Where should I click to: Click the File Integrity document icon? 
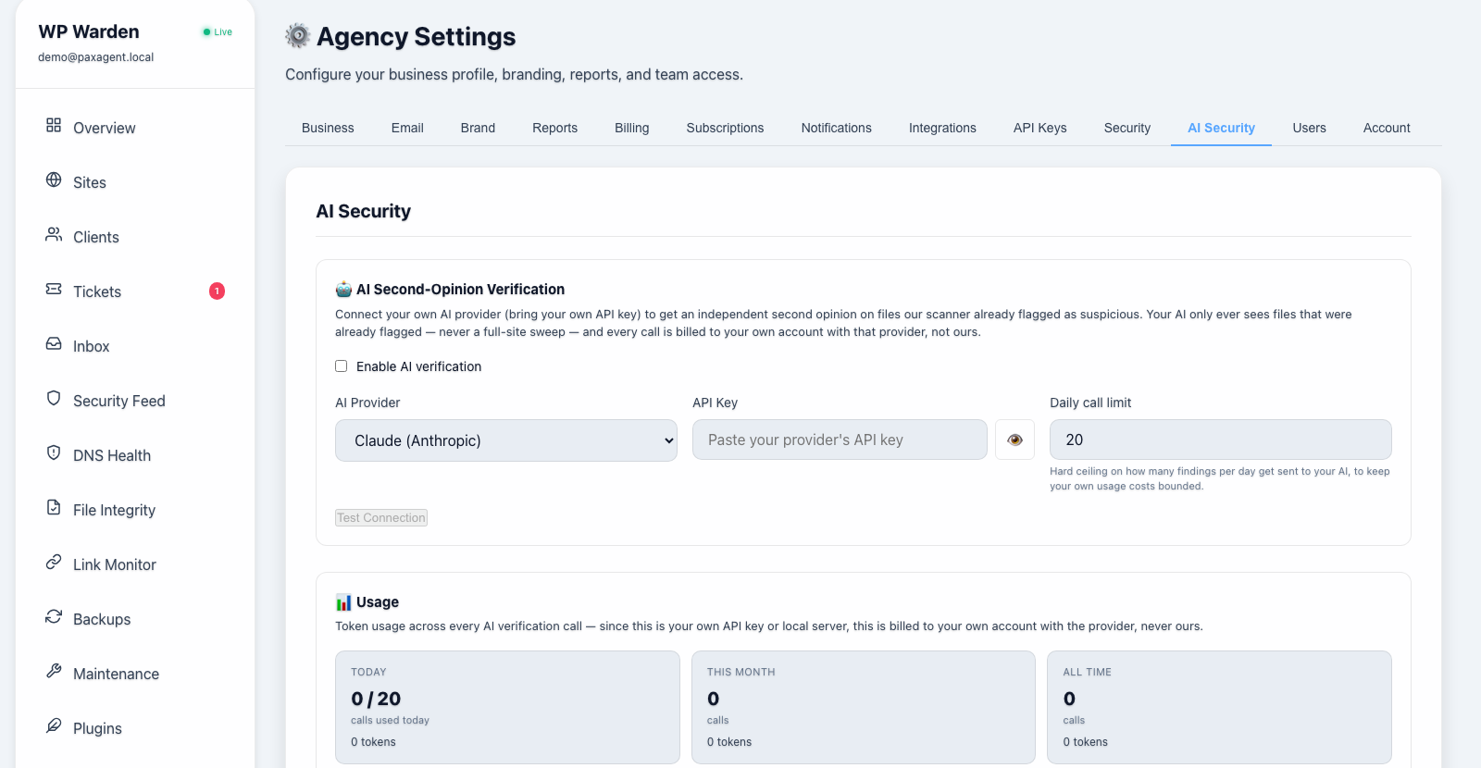[x=54, y=507]
